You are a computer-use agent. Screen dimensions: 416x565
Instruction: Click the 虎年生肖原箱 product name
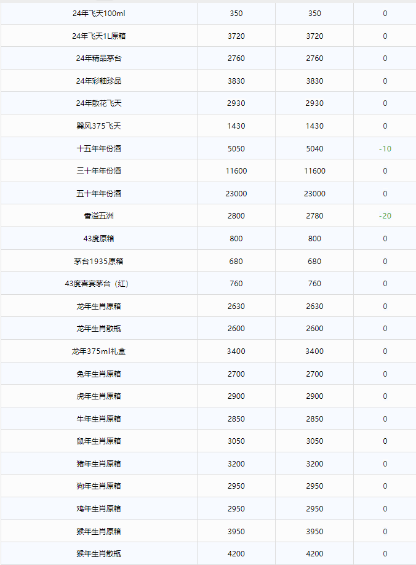(x=98, y=396)
